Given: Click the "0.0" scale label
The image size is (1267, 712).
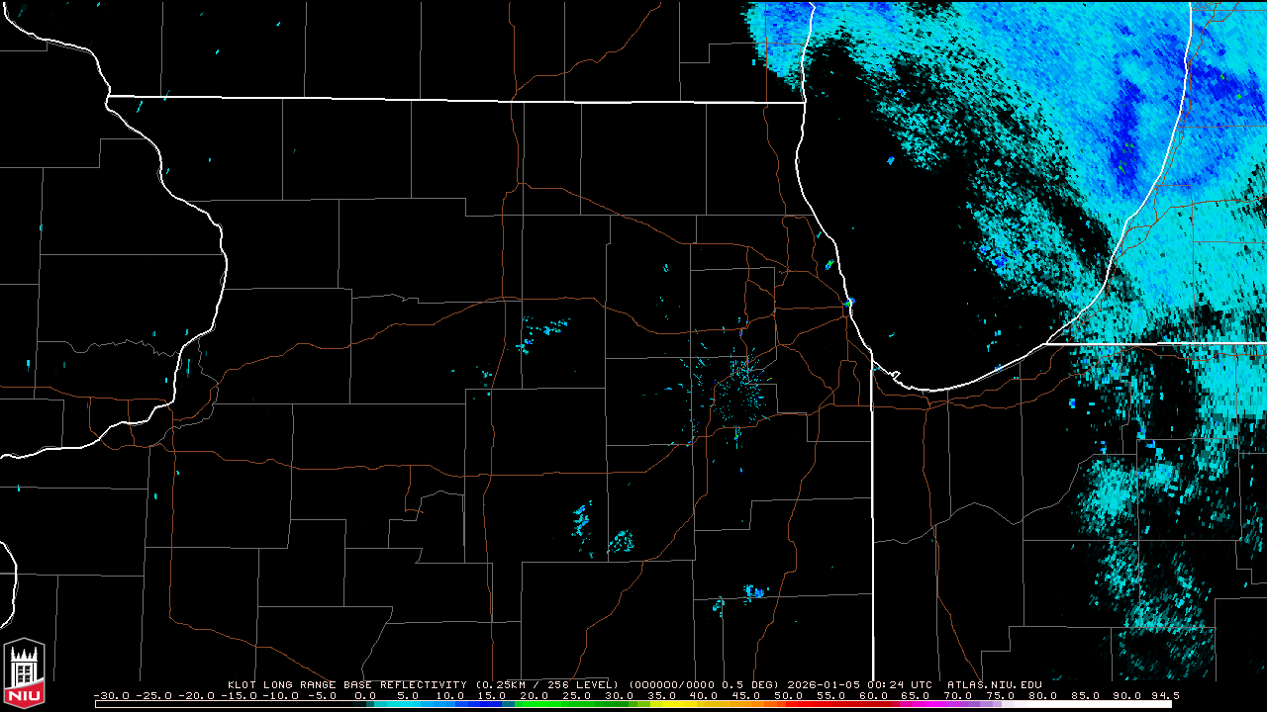Looking at the screenshot, I should tap(365, 695).
